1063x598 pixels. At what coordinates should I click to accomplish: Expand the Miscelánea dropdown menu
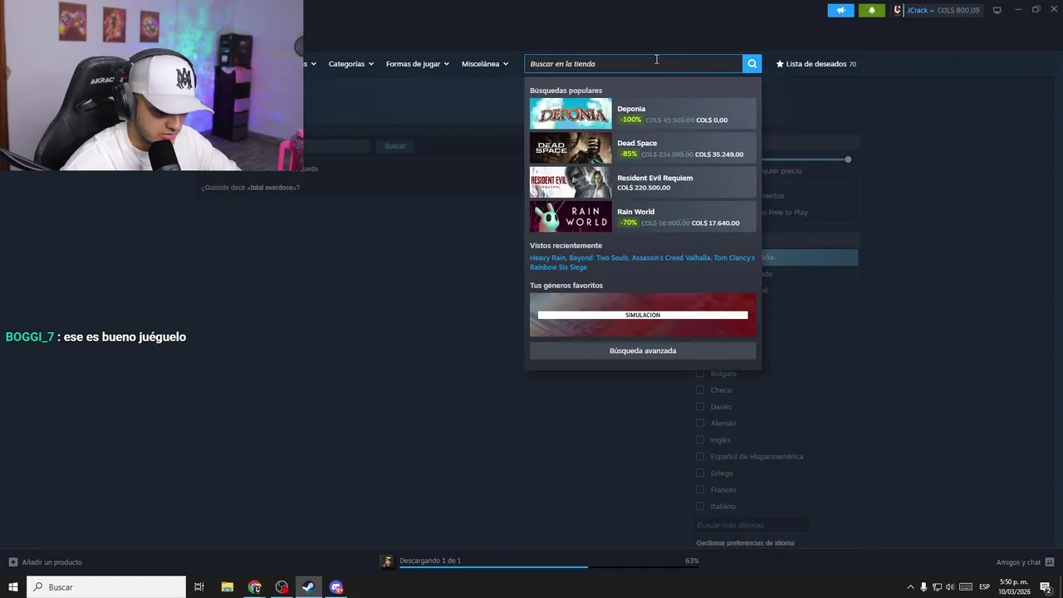click(x=485, y=64)
